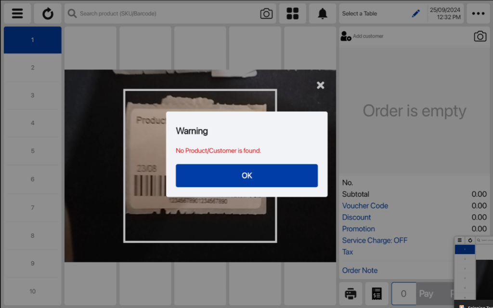Select category tab 8
The height and width of the screenshot is (308, 493).
(x=33, y=236)
